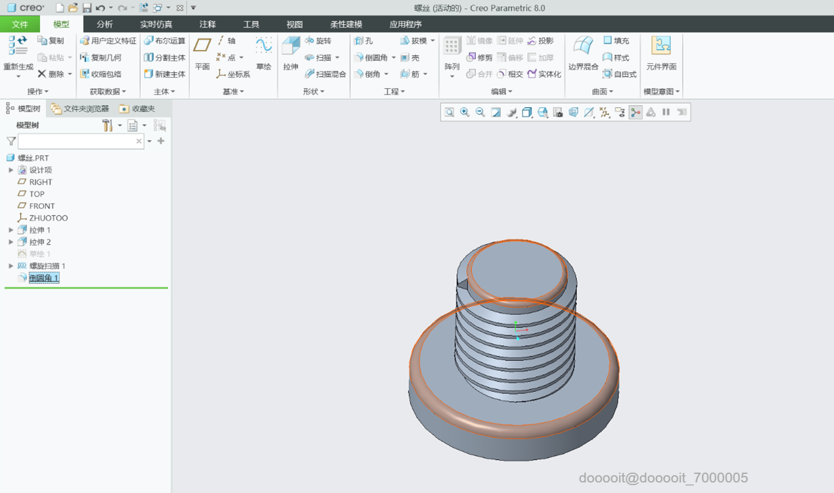Open the 文件夹浏览器 tab
Screen dimensions: 834x493
pos(80,108)
